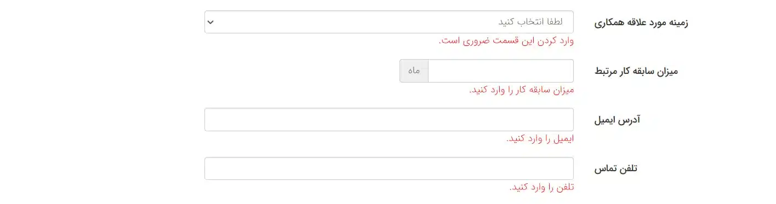Image resolution: width=776 pixels, height=204 pixels.
Task: Place cursor in the contact phone box
Action: coord(389,168)
